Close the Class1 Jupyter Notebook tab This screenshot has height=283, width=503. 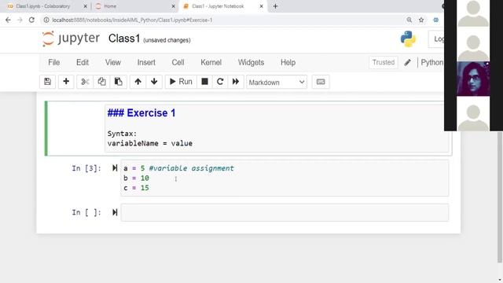coord(262,6)
